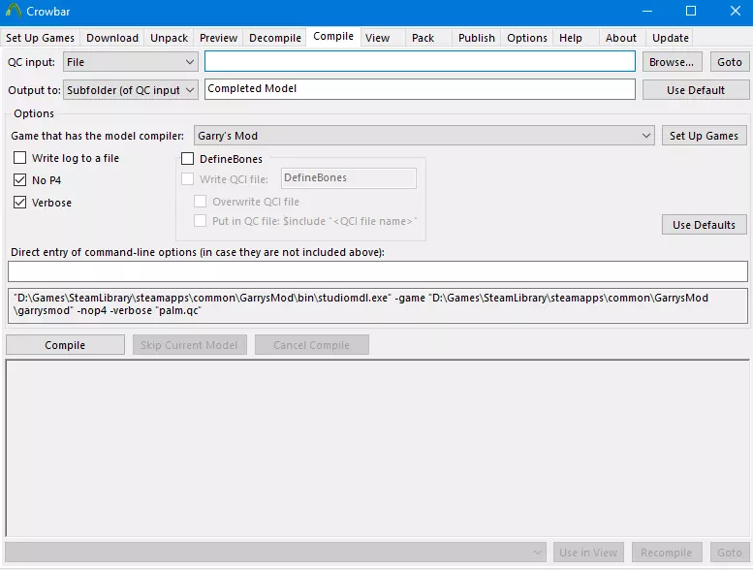Click Browse... to choose a QC file

click(x=671, y=62)
